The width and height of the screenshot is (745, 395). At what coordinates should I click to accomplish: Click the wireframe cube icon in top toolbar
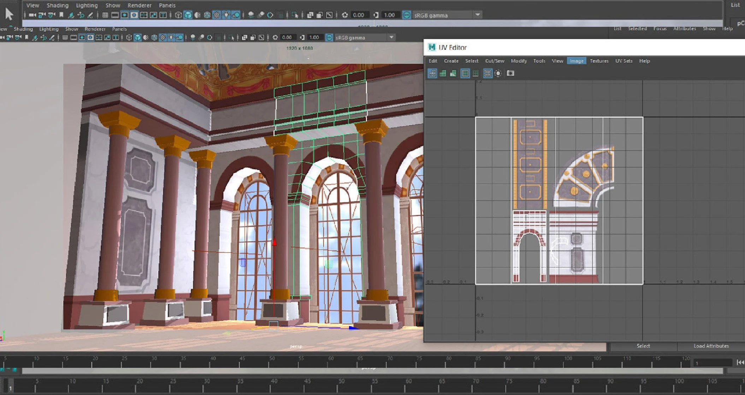pyautogui.click(x=178, y=15)
